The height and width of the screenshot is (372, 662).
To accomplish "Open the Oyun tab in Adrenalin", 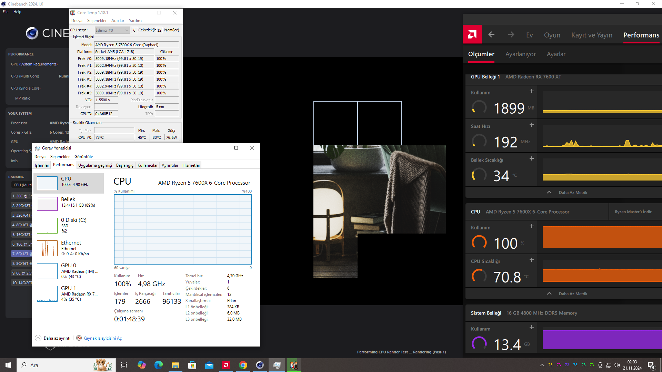I will (x=552, y=35).
